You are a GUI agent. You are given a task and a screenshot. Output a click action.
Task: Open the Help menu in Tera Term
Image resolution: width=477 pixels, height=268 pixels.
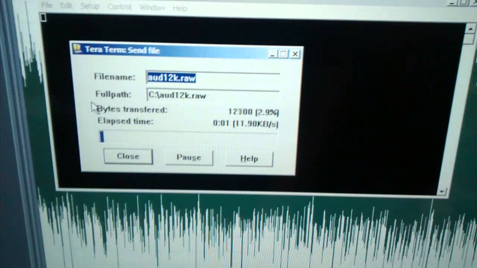point(180,8)
